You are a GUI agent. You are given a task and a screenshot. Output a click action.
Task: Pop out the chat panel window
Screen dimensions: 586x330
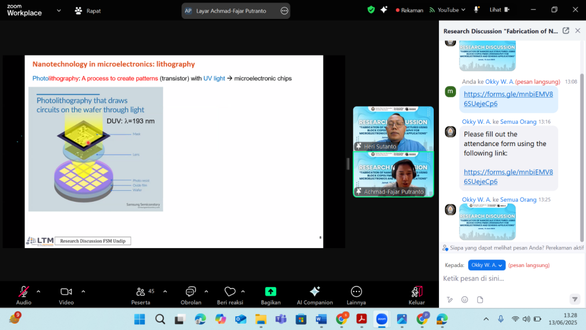click(566, 31)
